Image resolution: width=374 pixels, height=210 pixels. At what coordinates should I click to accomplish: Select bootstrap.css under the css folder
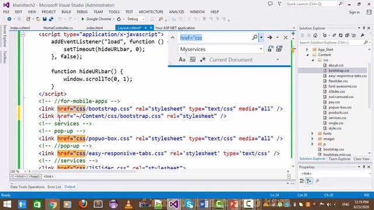339,71
